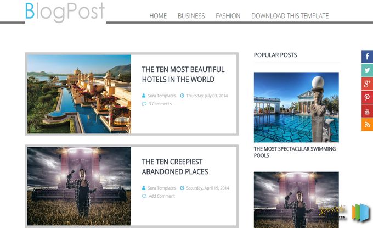Image resolution: width=373 pixels, height=228 pixels.
Task: Go to the HOME menu item
Action: pyautogui.click(x=158, y=16)
